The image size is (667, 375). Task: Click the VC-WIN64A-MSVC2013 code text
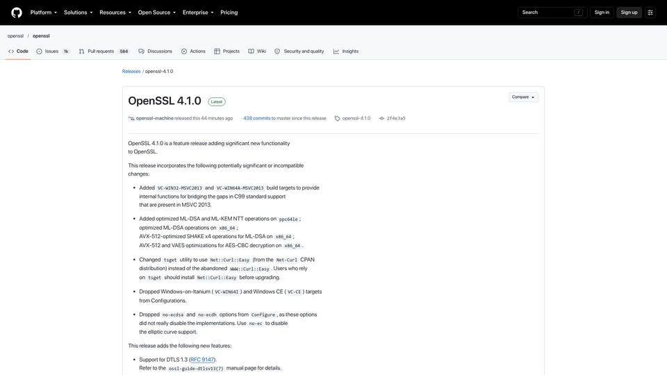click(x=240, y=188)
